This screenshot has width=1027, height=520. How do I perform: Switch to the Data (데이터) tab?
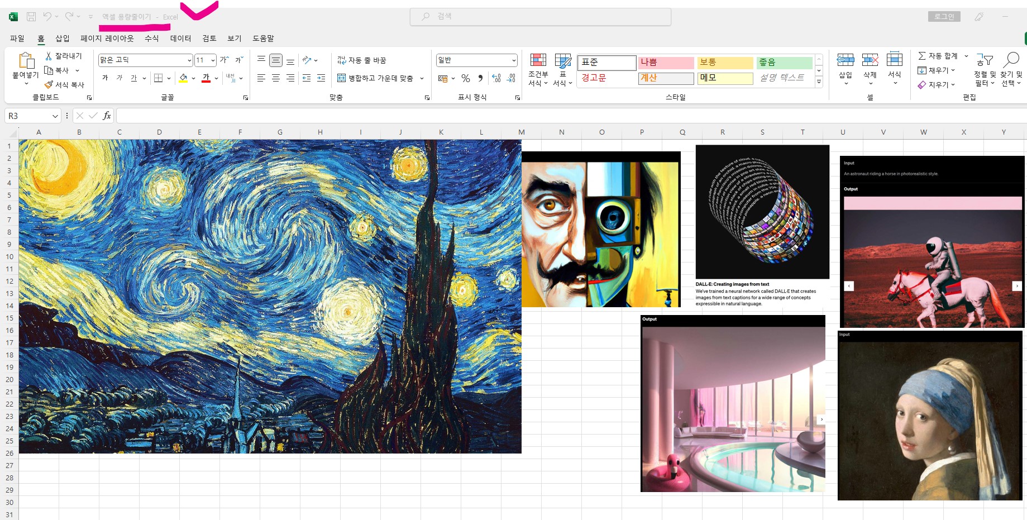click(x=181, y=38)
